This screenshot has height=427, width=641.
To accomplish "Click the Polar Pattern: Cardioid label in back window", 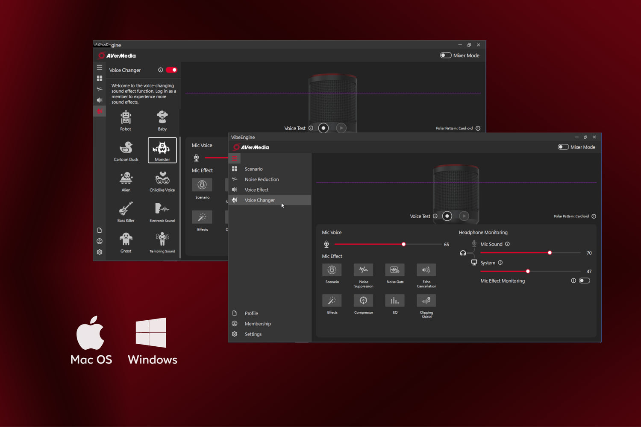I will coord(454,128).
